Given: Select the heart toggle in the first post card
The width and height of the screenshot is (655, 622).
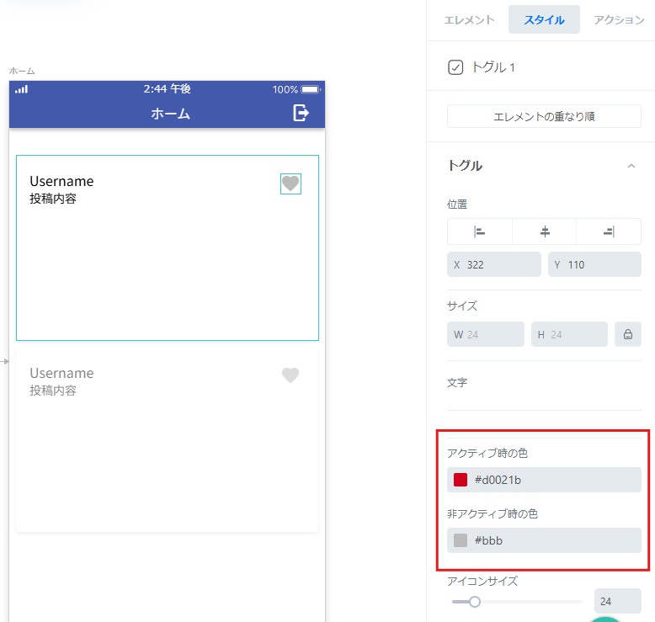Looking at the screenshot, I should pos(290,183).
